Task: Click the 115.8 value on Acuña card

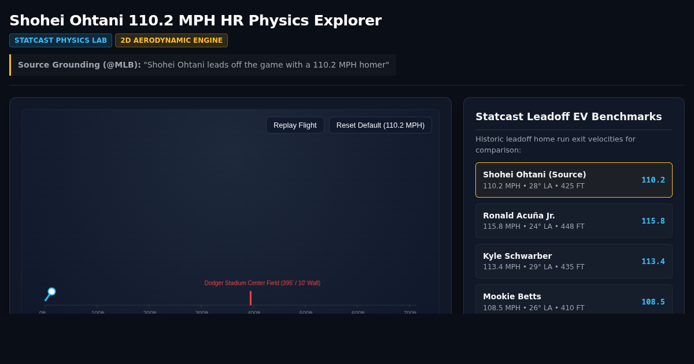Action: point(653,221)
